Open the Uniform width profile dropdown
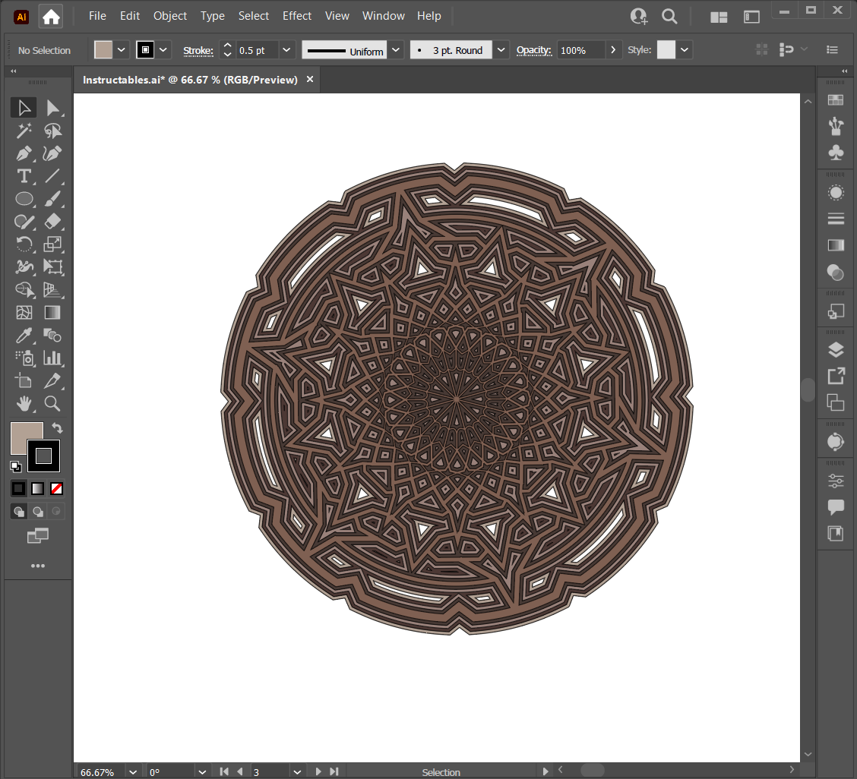Image resolution: width=857 pixels, height=779 pixels. pyautogui.click(x=395, y=50)
